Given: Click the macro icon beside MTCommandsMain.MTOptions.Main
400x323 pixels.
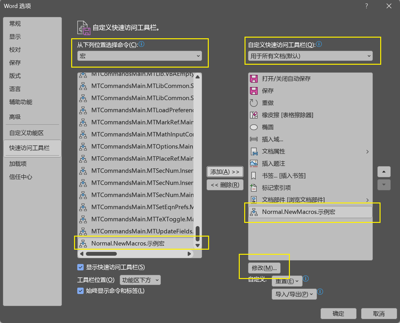Looking at the screenshot, I should (83, 147).
